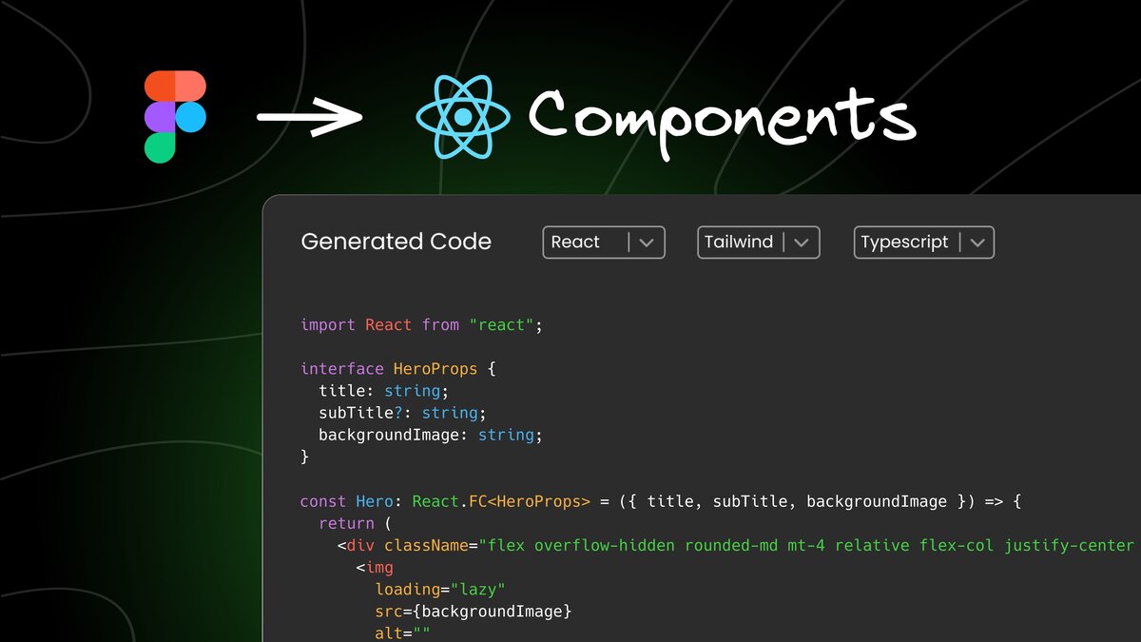This screenshot has width=1141, height=642.
Task: Select the Generated Code heading
Action: [396, 242]
